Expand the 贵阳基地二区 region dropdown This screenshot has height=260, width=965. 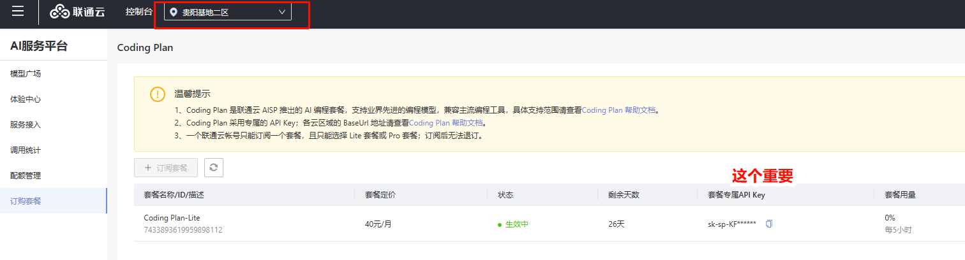[x=227, y=12]
